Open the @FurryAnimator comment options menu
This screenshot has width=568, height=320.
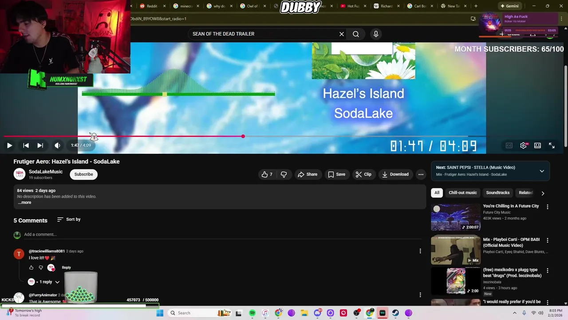click(420, 295)
